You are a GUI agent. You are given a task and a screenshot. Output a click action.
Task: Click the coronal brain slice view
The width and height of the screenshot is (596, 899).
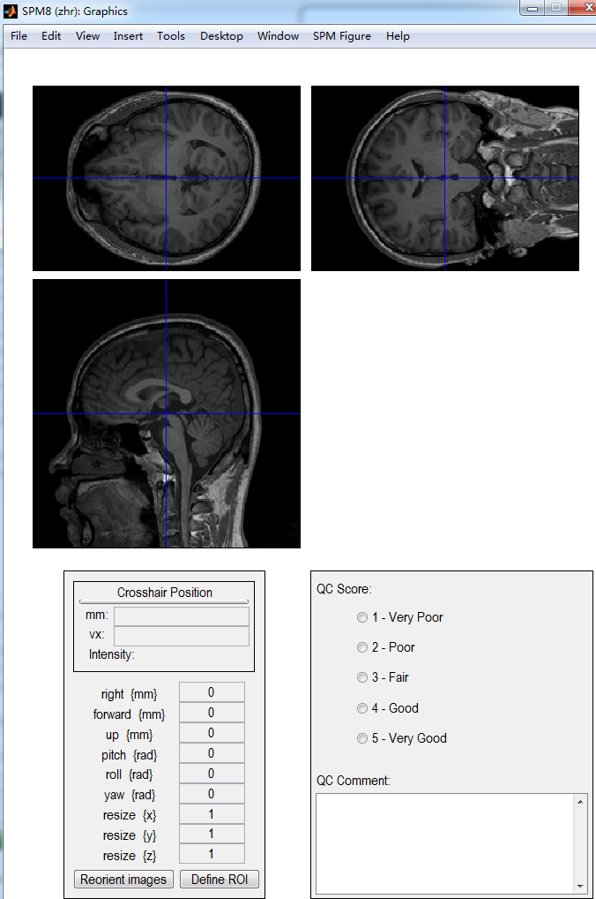click(x=445, y=178)
